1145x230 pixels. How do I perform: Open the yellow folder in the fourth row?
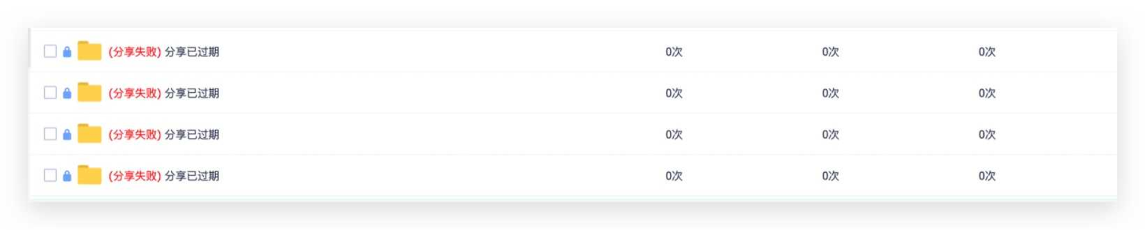[89, 175]
